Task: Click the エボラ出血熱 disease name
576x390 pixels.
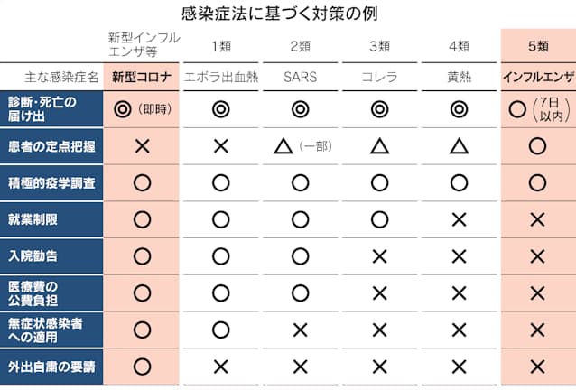Action: pos(220,77)
